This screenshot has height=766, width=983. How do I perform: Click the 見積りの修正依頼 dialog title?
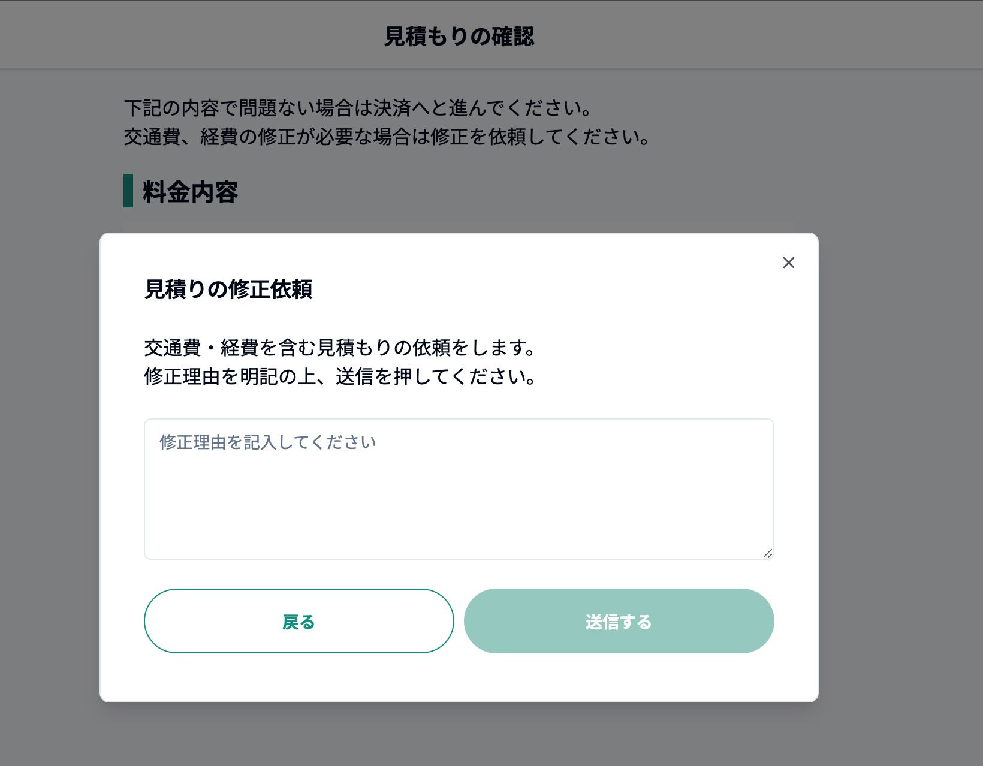coord(228,289)
